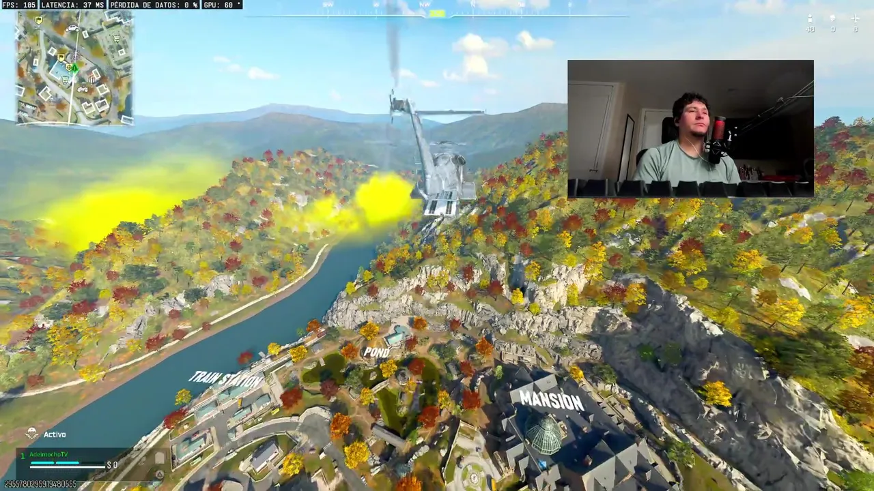The width and height of the screenshot is (874, 491).
Task: Click the PÉRDIDA DE DATOS: 0 % readout
Action: pyautogui.click(x=155, y=5)
